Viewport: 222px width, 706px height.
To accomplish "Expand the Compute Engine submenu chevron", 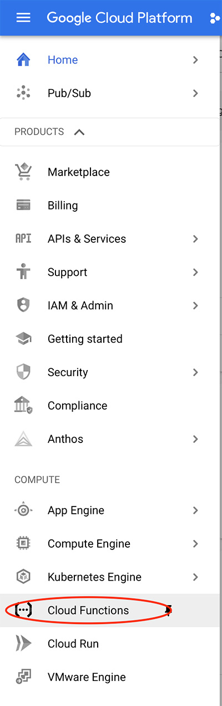I will click(195, 543).
